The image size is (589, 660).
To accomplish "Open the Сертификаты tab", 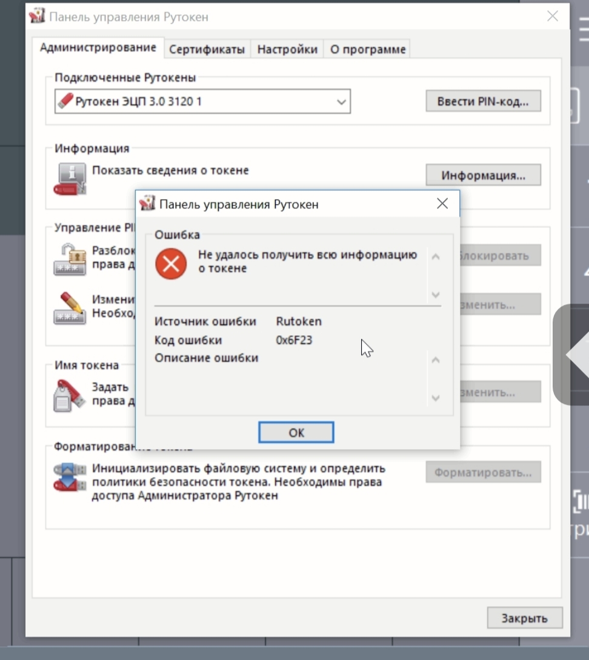I will [207, 49].
